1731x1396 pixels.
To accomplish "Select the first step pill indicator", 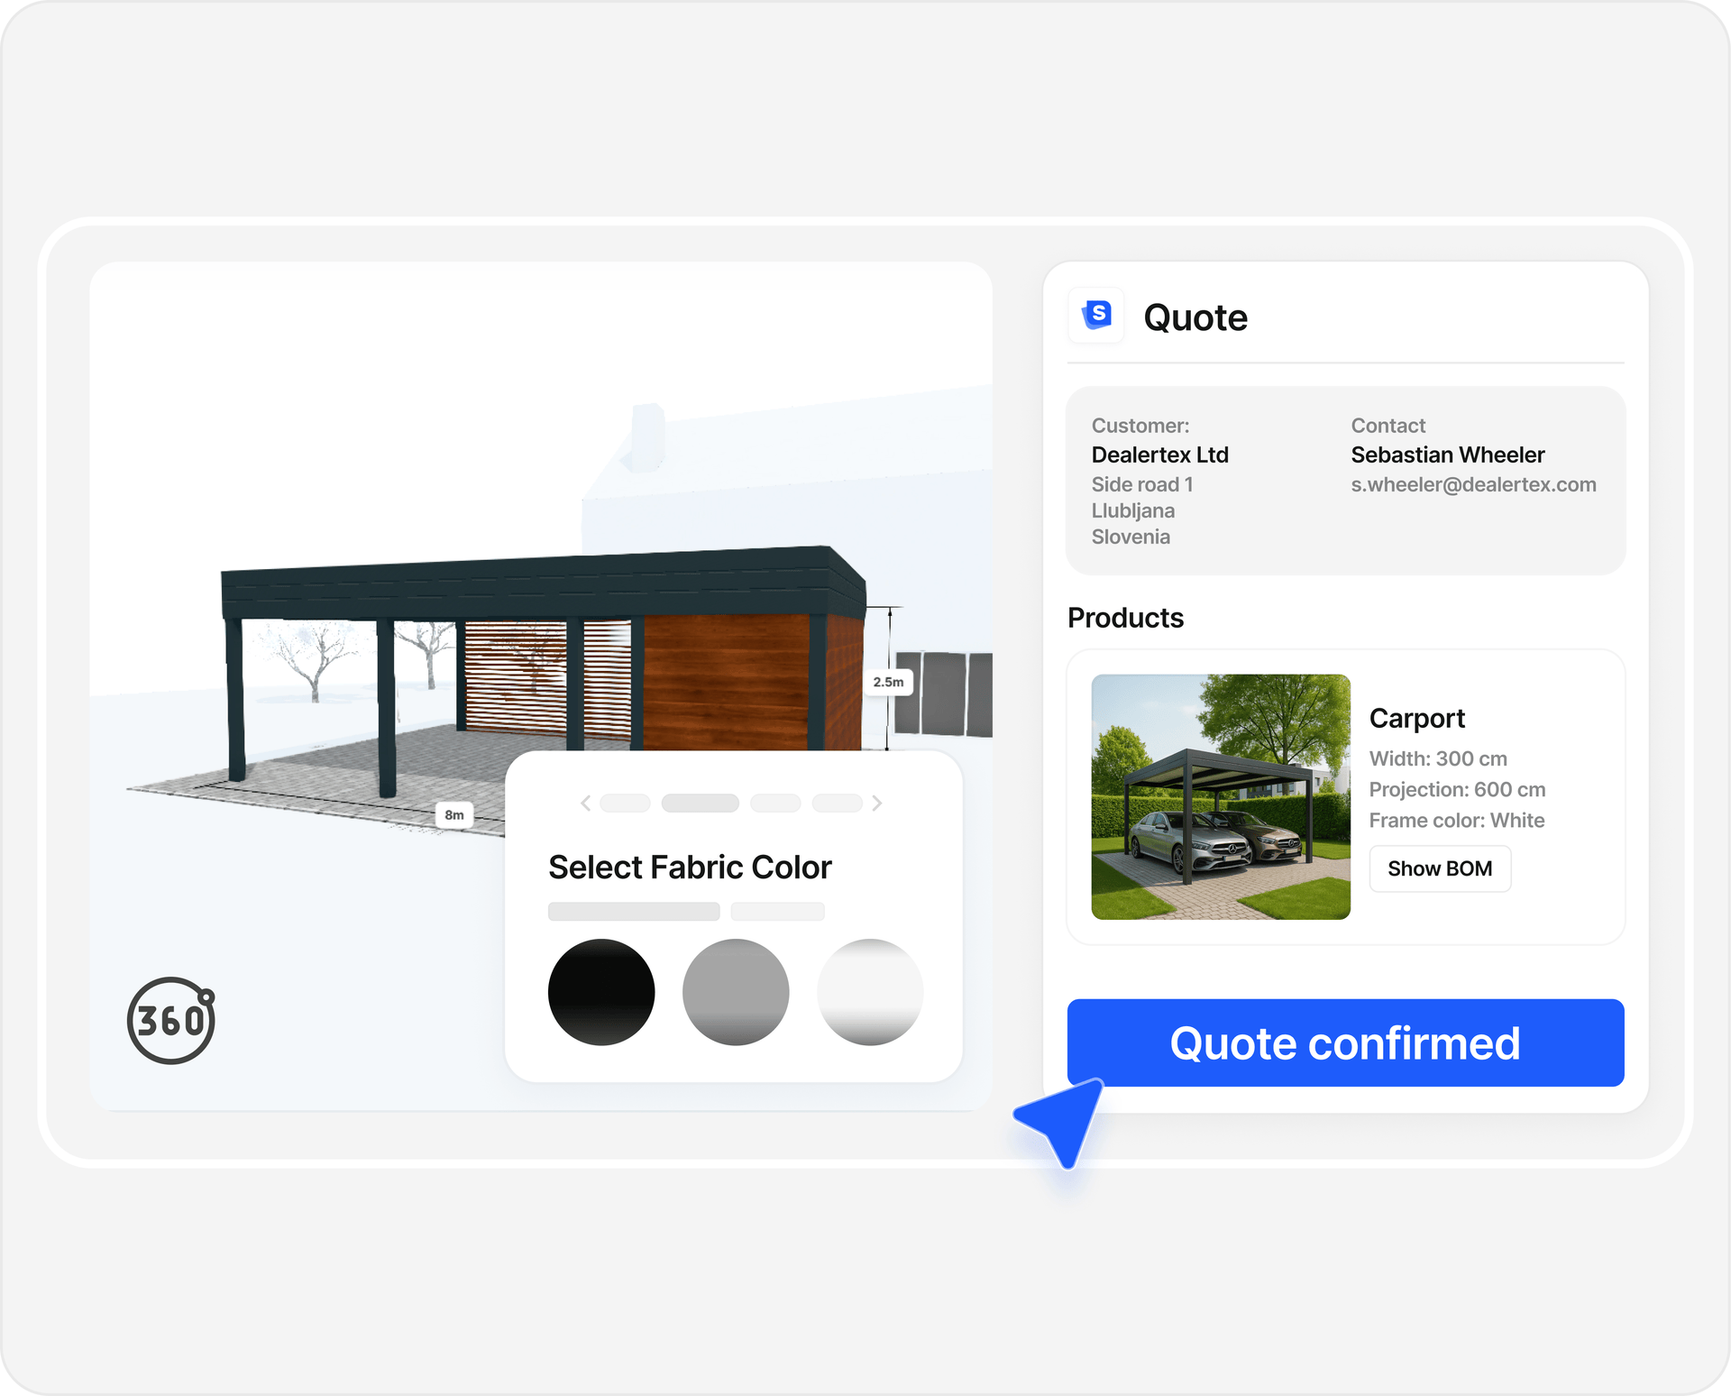I will tap(625, 803).
